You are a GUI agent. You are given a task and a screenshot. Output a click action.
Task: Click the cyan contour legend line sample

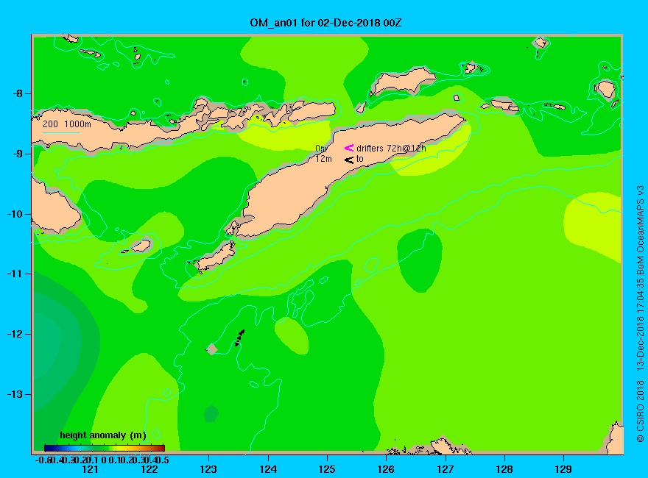click(60, 132)
